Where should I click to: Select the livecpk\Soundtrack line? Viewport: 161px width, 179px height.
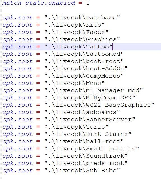[65, 156]
